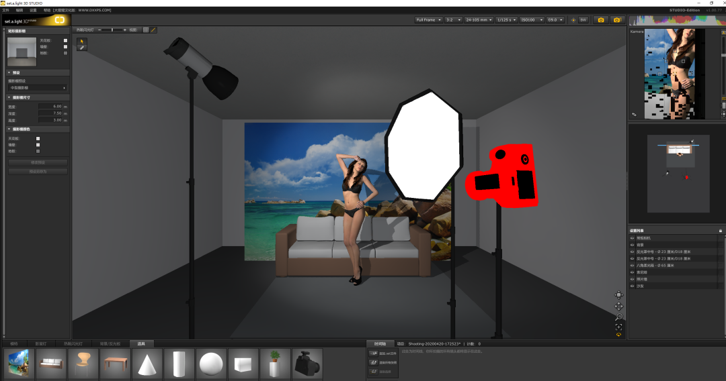Select the photo wall prop thumbnail
This screenshot has width=726, height=381.
(x=19, y=363)
